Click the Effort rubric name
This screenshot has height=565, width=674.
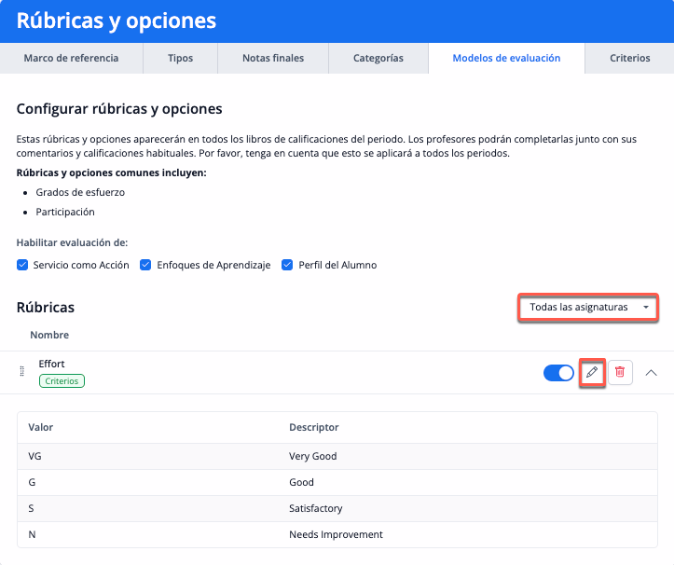(x=51, y=364)
